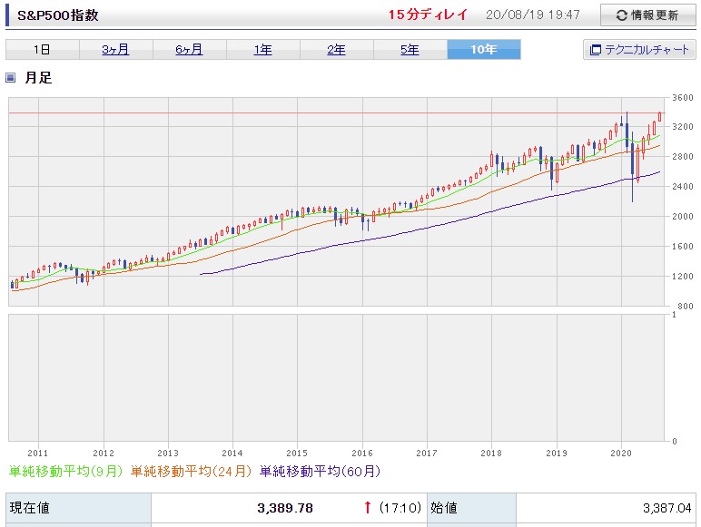This screenshot has height=527, width=701.
Task: Switch to the 6ヶ月 period tab
Action: 190,50
